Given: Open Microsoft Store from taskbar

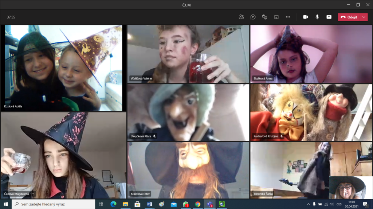Looking at the screenshot, I should (x=137, y=204).
